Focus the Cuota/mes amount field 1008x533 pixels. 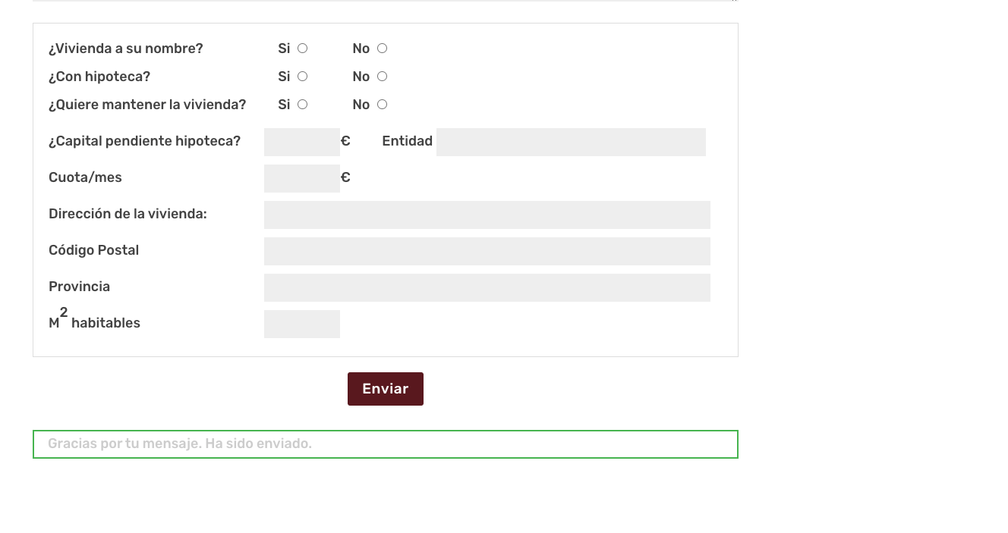pos(302,178)
